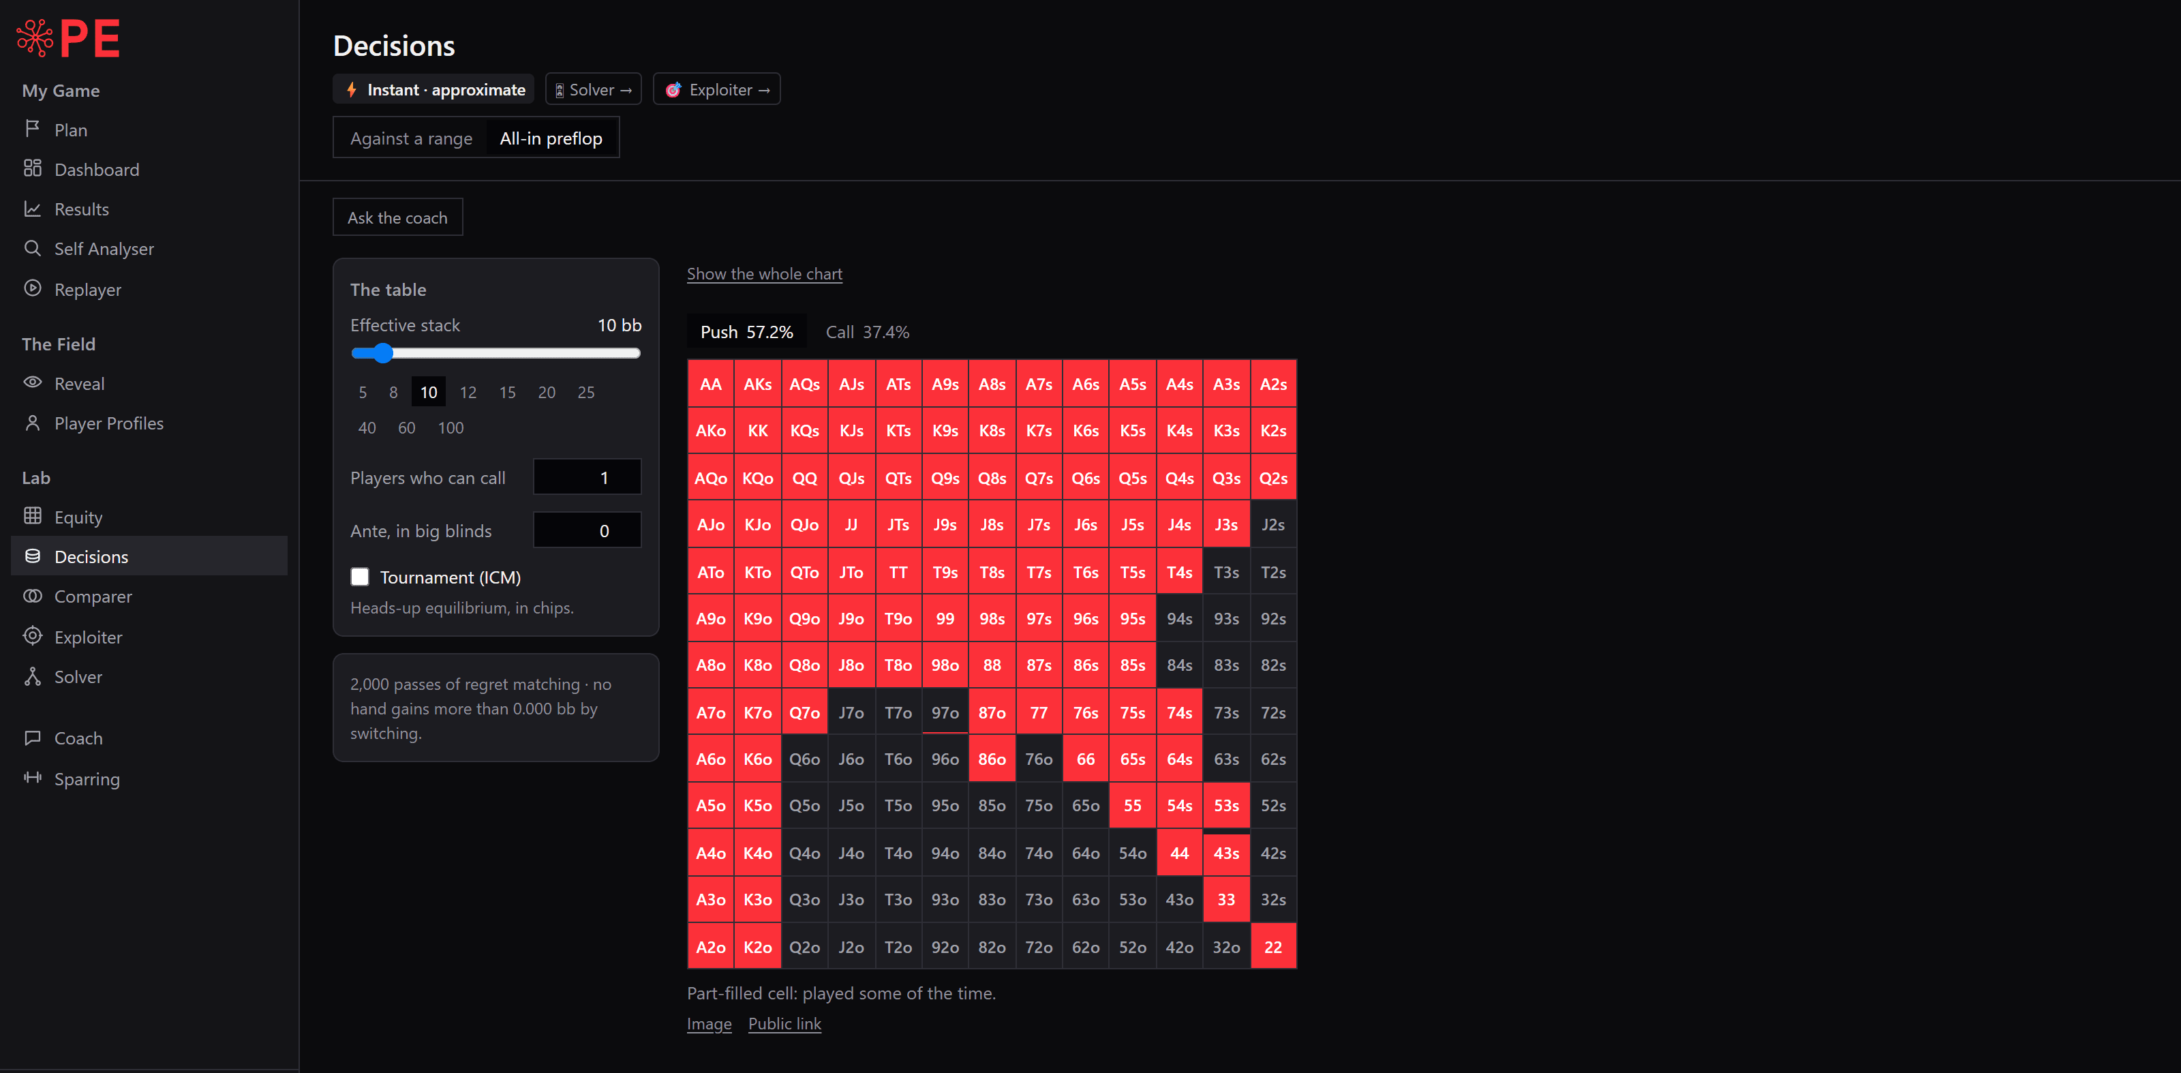The width and height of the screenshot is (2181, 1073).
Task: Open Coach via its chat icon
Action: click(x=32, y=738)
